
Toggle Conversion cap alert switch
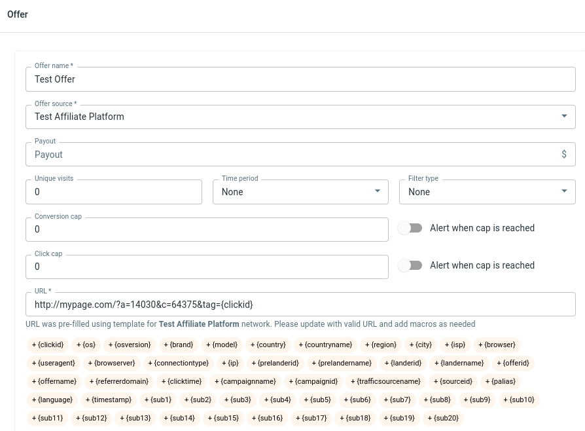pyautogui.click(x=410, y=229)
